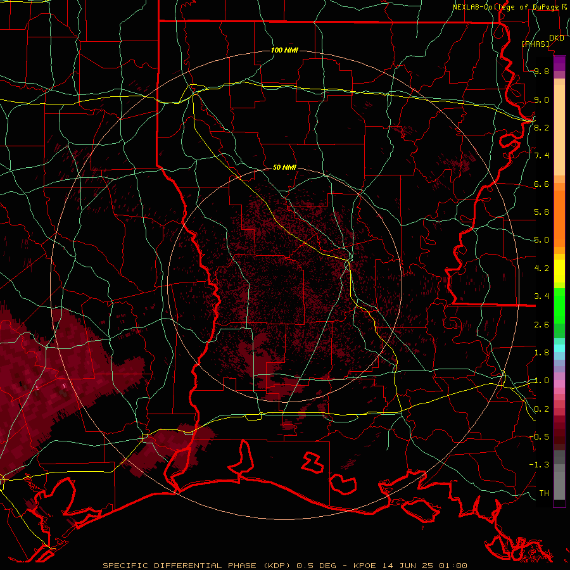Click the 5.8 value on color scale

tap(541, 212)
